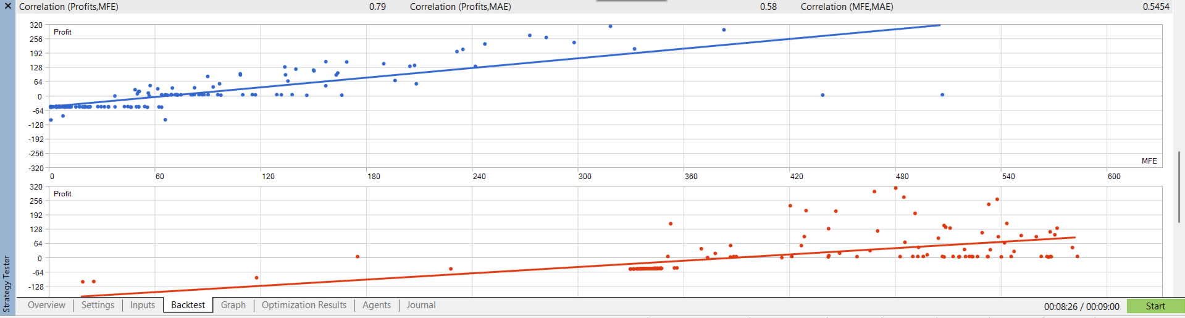Click the Strategy Tester vertical label
This screenshot has width=1185, height=318.
[7, 284]
